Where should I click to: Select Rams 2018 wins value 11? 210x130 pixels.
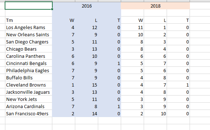(x=133, y=28)
